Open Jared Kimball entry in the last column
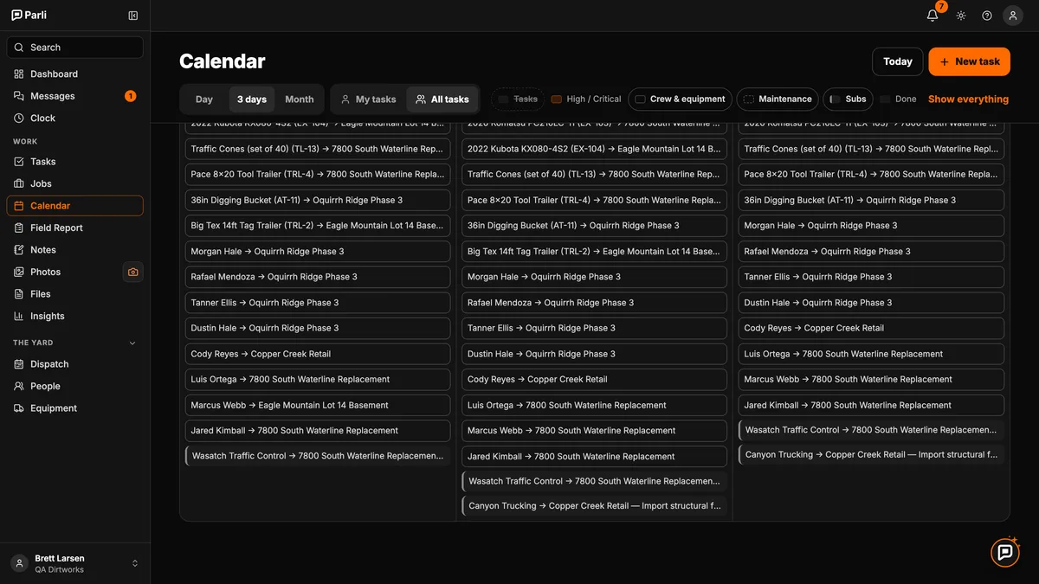1039x584 pixels. pos(871,405)
